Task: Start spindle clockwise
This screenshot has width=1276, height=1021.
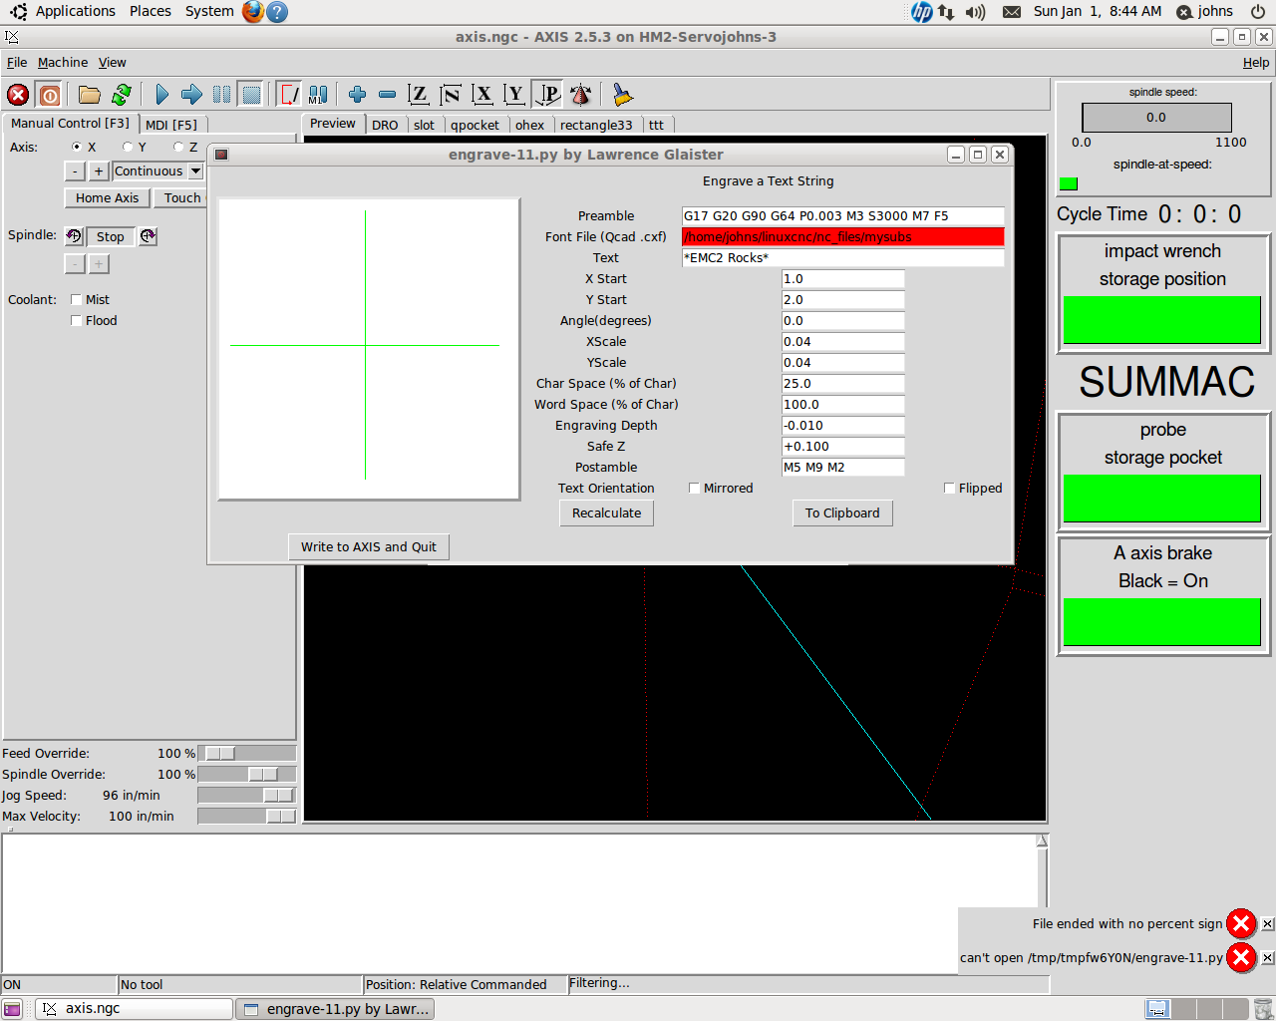Action: click(148, 236)
